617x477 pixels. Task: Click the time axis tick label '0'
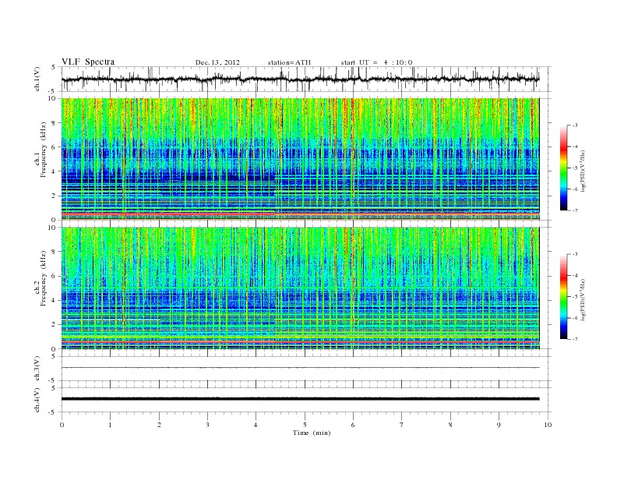point(62,425)
